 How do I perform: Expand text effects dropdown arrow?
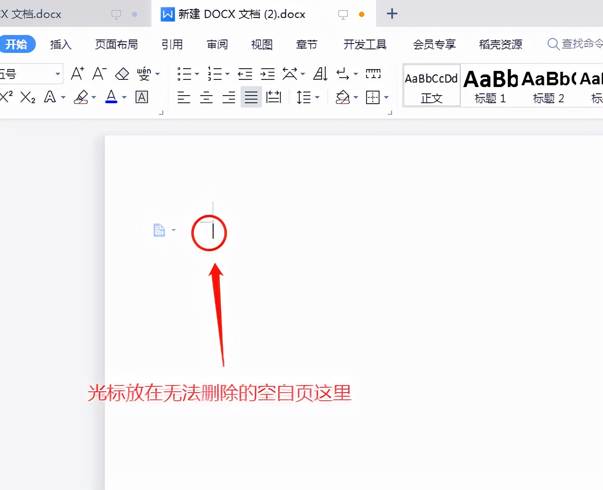pyautogui.click(x=63, y=97)
